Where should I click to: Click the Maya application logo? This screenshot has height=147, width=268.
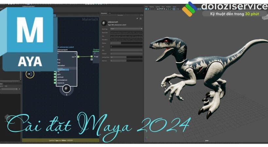tap(28, 39)
